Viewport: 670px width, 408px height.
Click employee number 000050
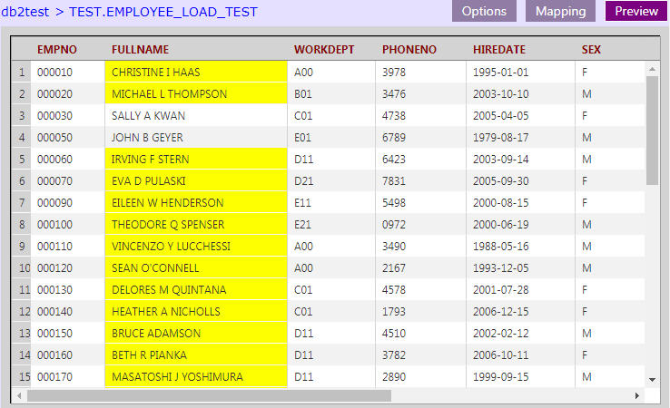click(x=54, y=138)
